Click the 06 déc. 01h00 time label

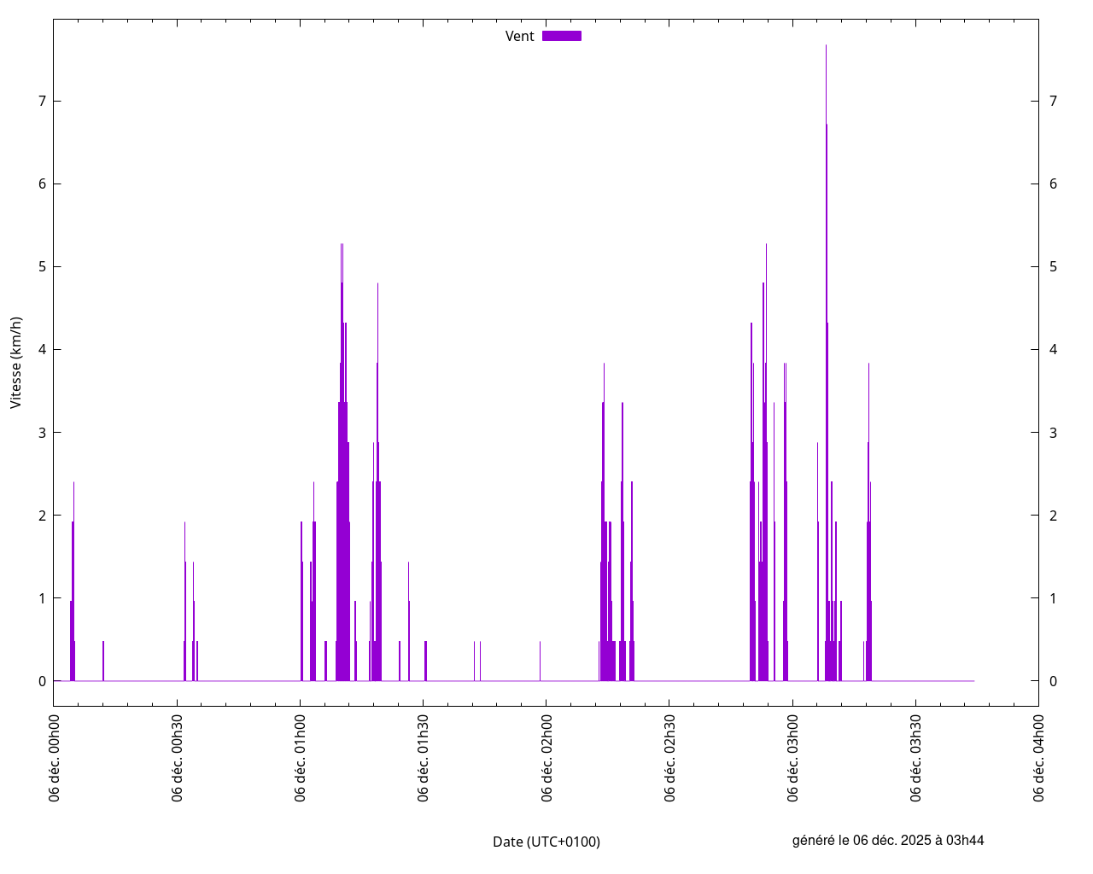tap(300, 758)
